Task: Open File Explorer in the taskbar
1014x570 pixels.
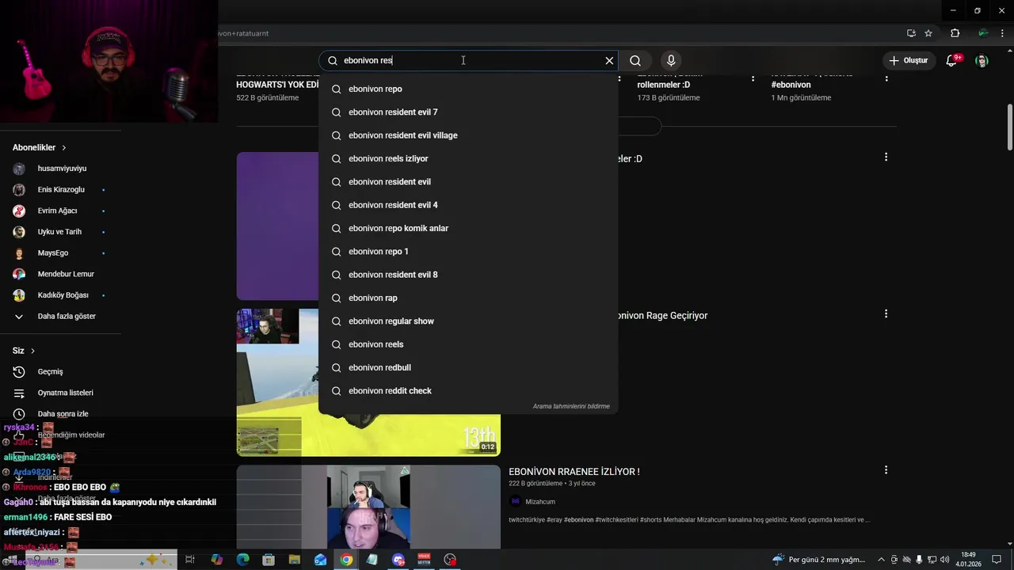Action: click(x=295, y=560)
